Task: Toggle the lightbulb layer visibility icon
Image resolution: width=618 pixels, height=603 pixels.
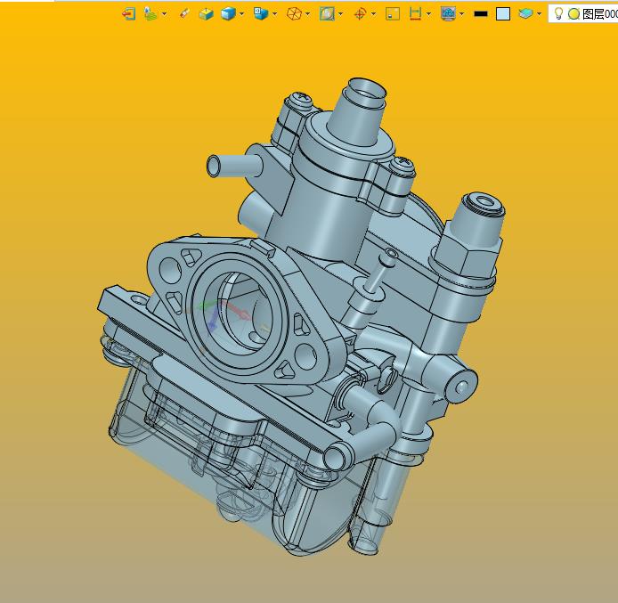Action: click(558, 13)
